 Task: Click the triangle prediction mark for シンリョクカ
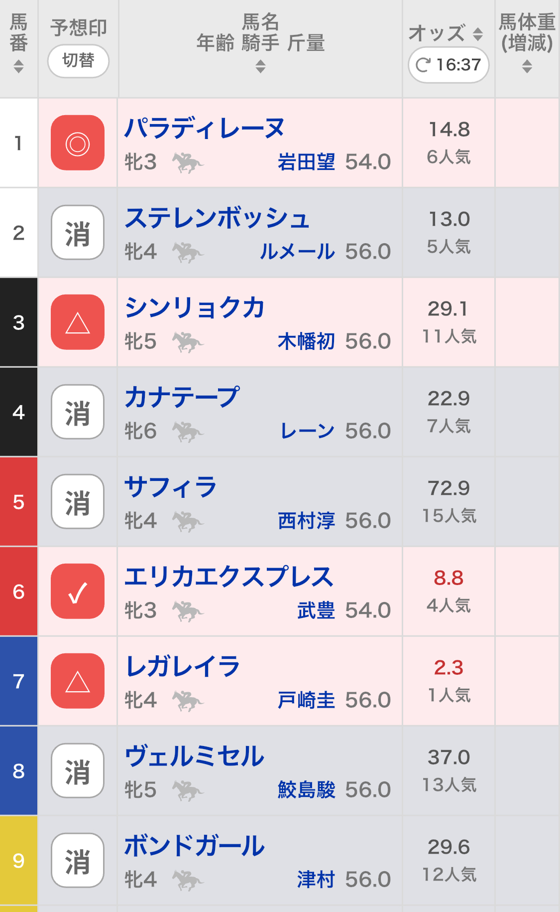[78, 322]
